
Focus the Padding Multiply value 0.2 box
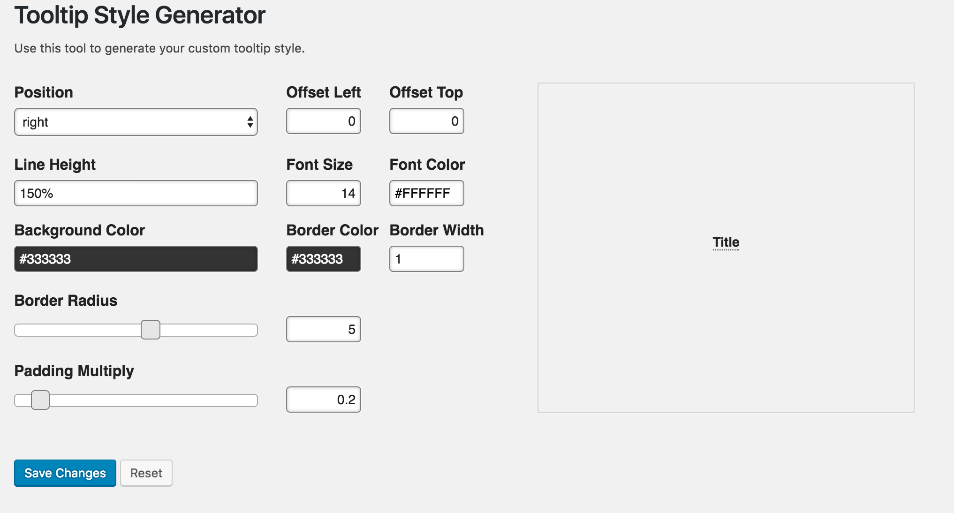click(324, 400)
